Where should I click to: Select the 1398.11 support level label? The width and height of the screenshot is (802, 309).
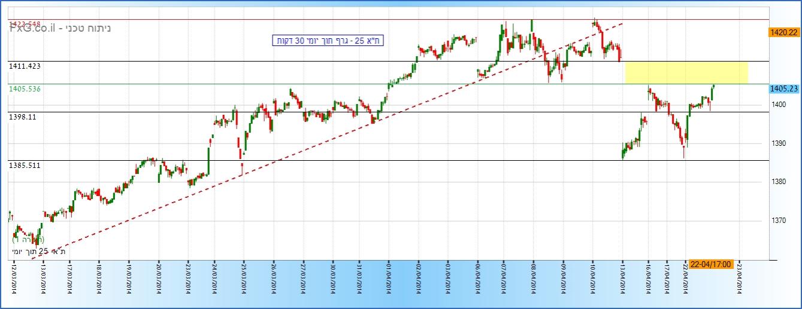(22, 117)
